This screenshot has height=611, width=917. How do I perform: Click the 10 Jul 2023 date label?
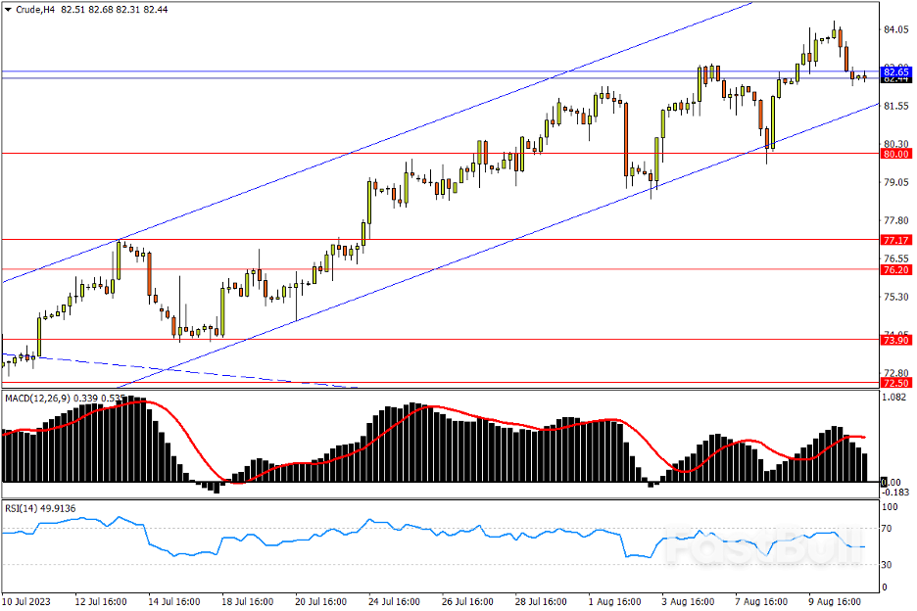(27, 601)
